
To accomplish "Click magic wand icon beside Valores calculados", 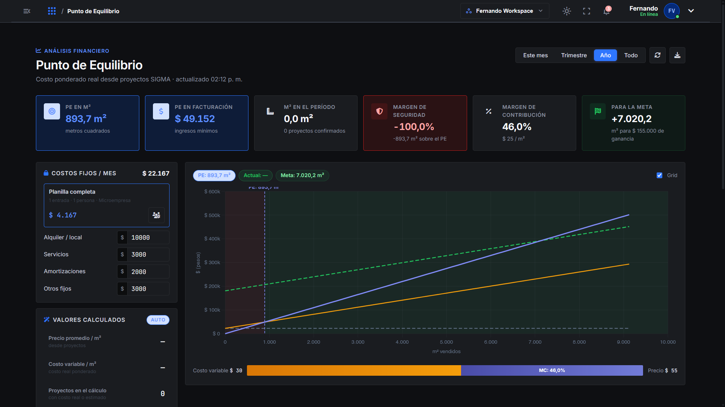I will [x=46, y=320].
